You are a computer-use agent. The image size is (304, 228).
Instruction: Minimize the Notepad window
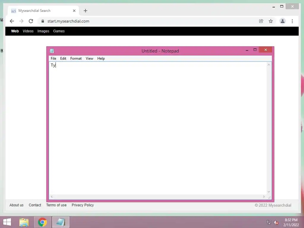click(247, 50)
